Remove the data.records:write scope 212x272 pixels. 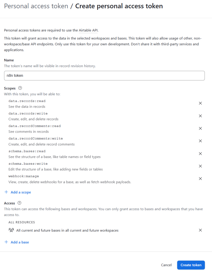pos(200,116)
